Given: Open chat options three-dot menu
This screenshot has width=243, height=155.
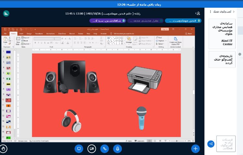Looking at the screenshot, I should point(210,12).
